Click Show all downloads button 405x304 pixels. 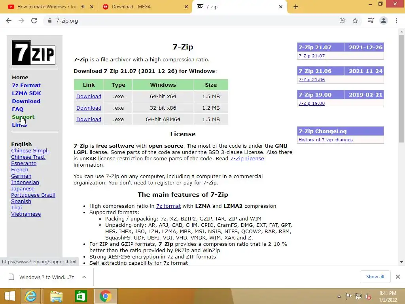coord(375,277)
